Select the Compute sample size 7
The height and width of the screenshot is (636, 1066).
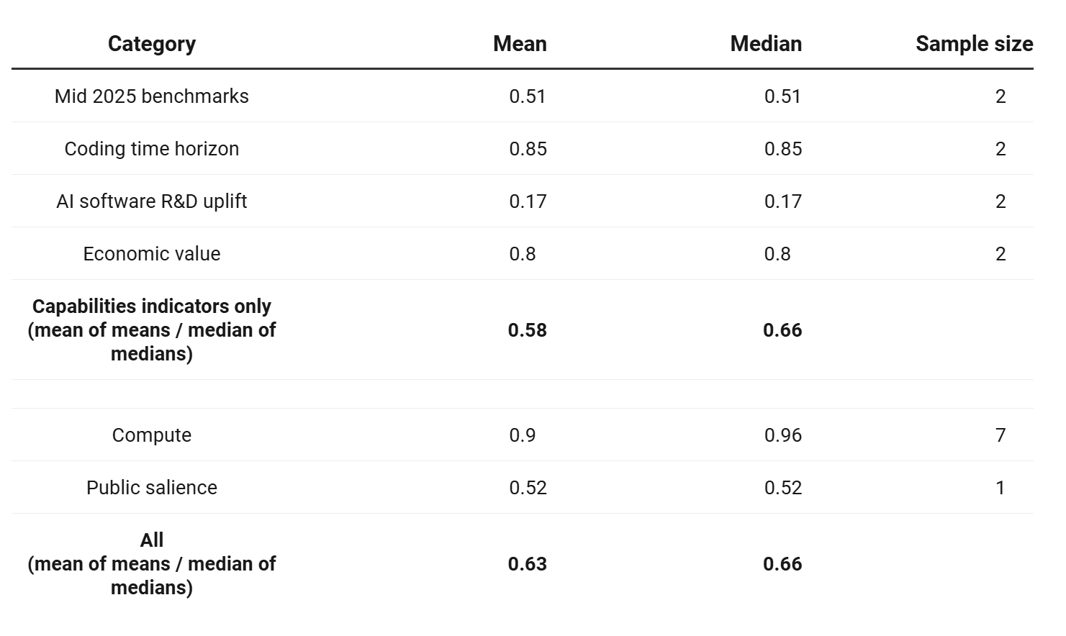tap(1000, 435)
